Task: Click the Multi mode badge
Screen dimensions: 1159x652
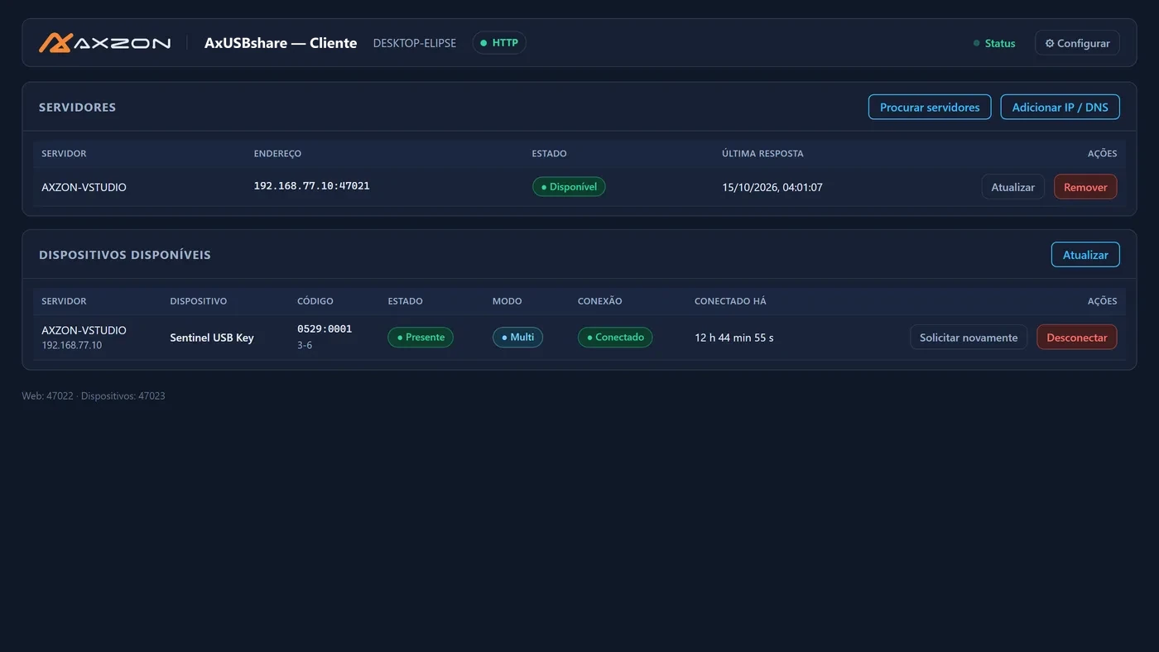Action: point(517,338)
